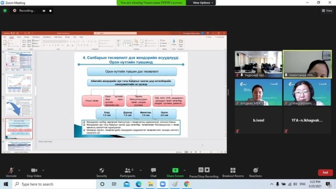
Task: Open Breakout Rooms
Action: (x=233, y=171)
